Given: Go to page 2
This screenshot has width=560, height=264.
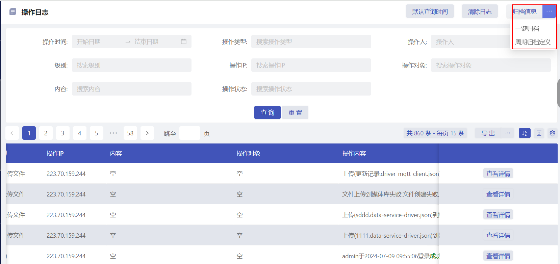Looking at the screenshot, I should point(46,133).
